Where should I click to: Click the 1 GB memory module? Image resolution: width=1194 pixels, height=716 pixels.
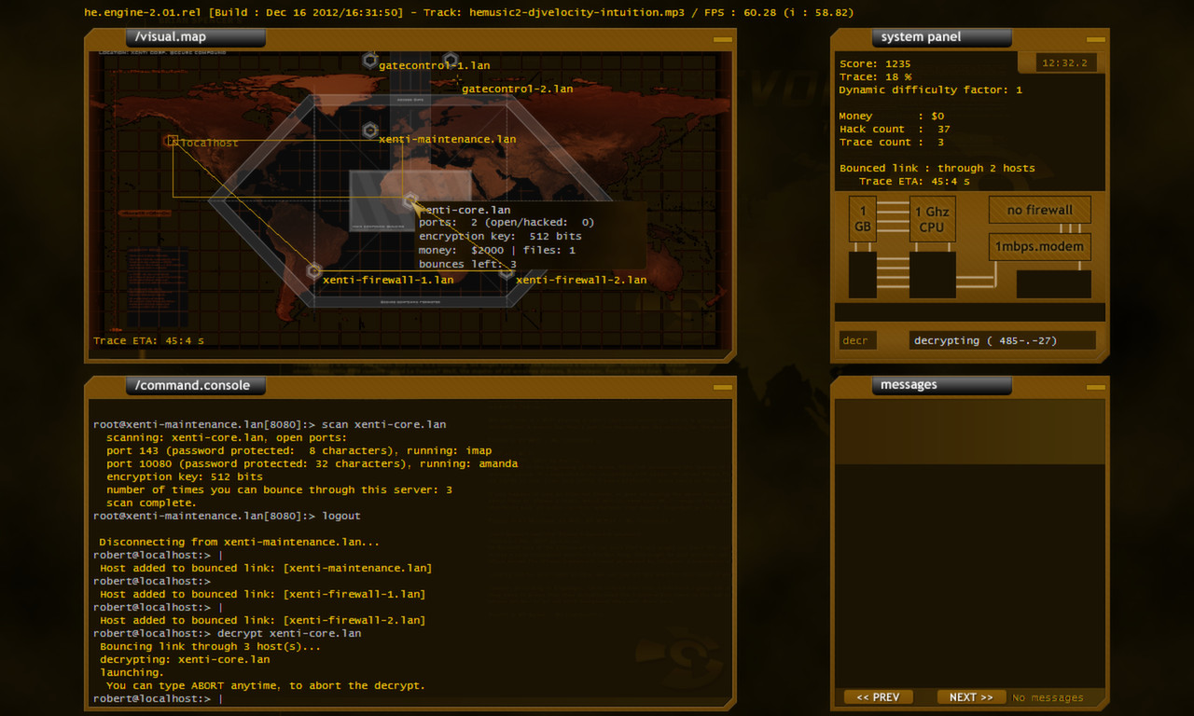click(x=863, y=218)
